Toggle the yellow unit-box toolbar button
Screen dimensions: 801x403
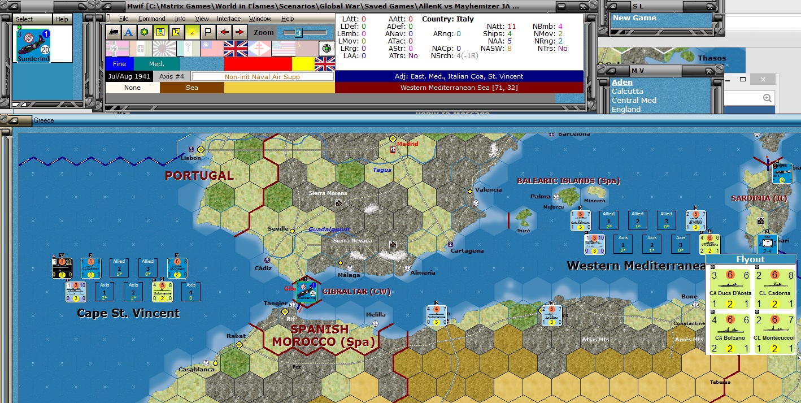[160, 32]
